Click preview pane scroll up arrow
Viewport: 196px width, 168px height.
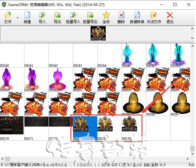[x=192, y=29]
